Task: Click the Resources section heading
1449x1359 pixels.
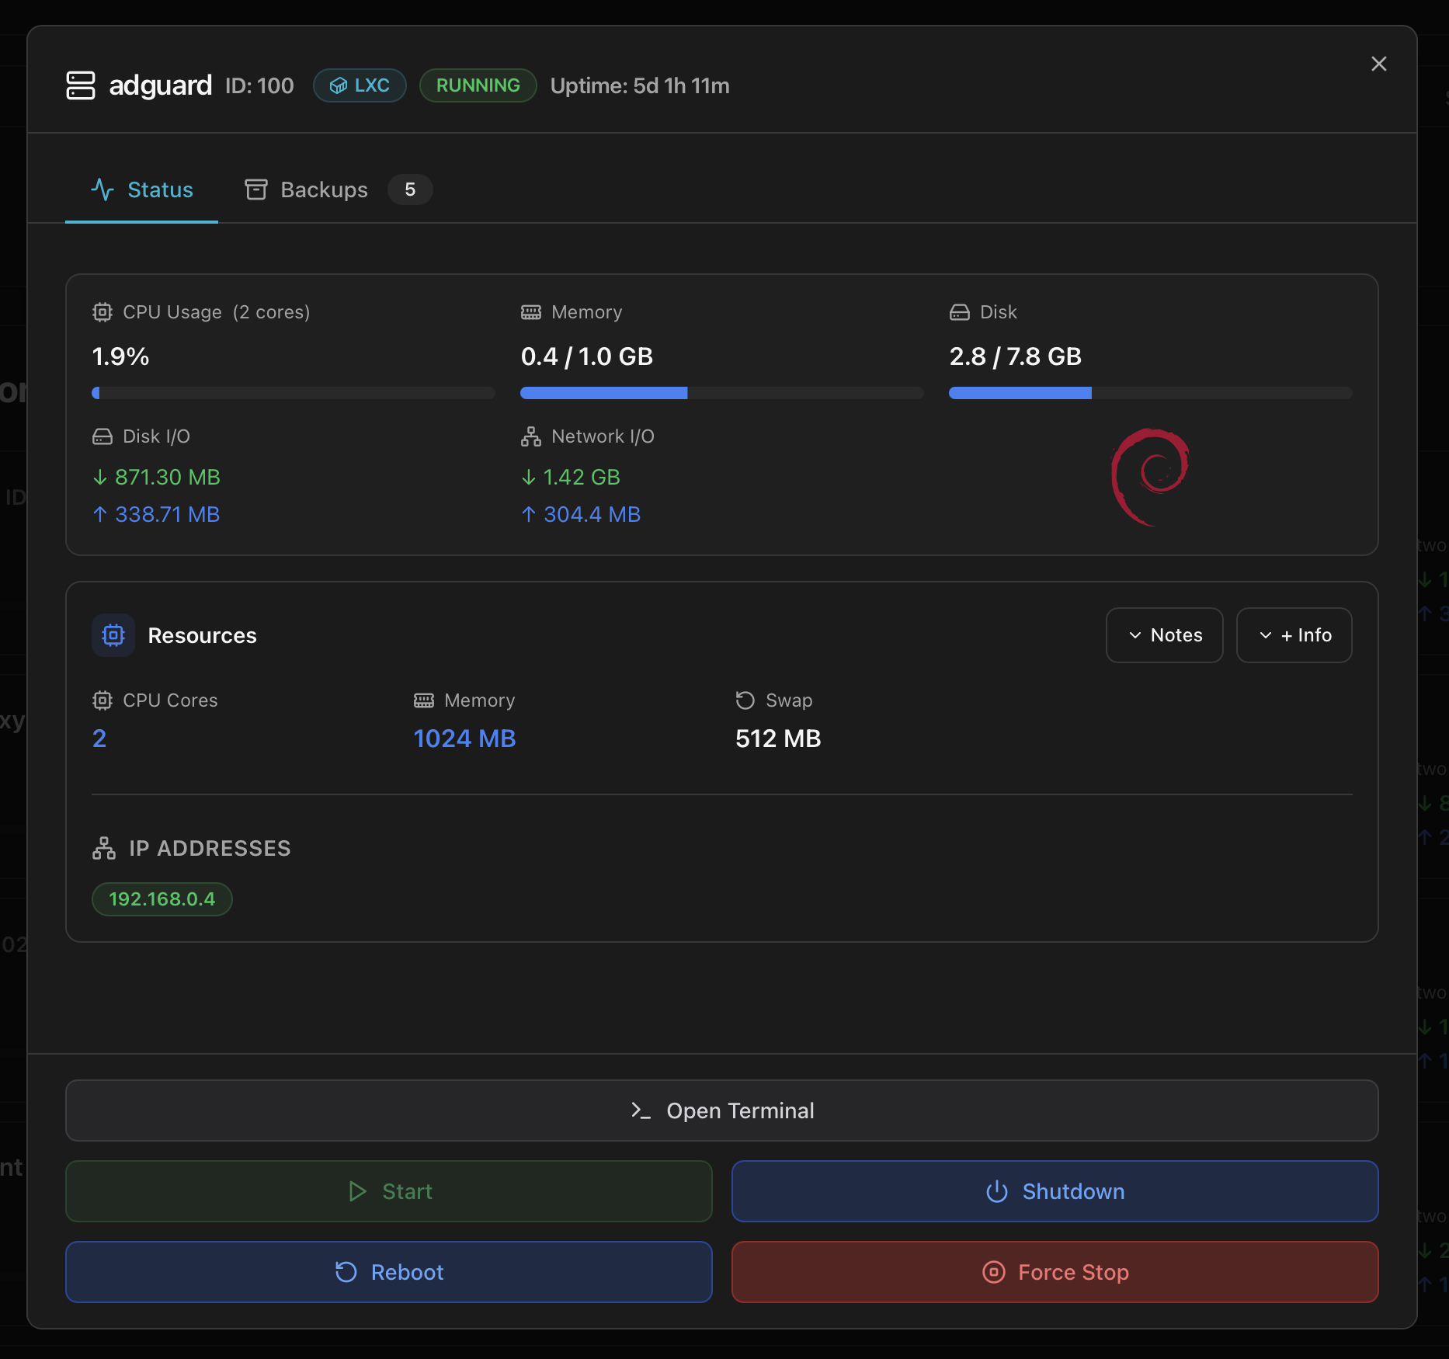Action: pos(203,635)
